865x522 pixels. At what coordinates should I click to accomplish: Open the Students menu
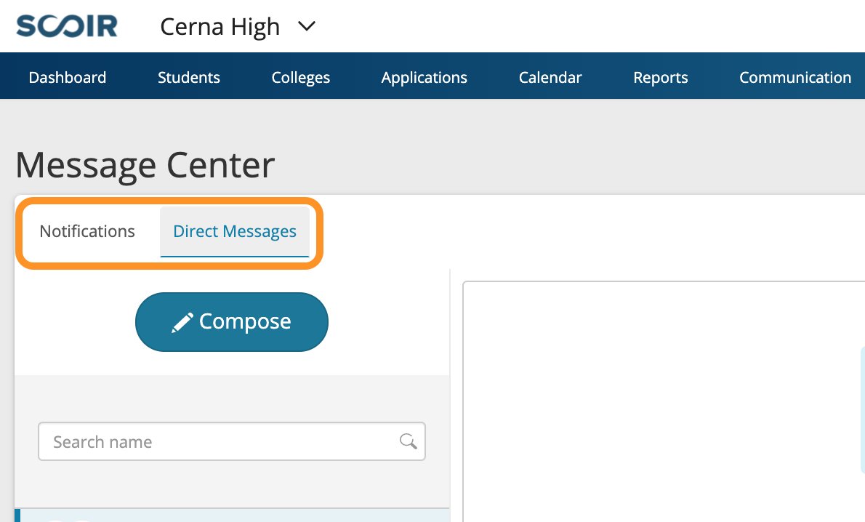tap(189, 77)
